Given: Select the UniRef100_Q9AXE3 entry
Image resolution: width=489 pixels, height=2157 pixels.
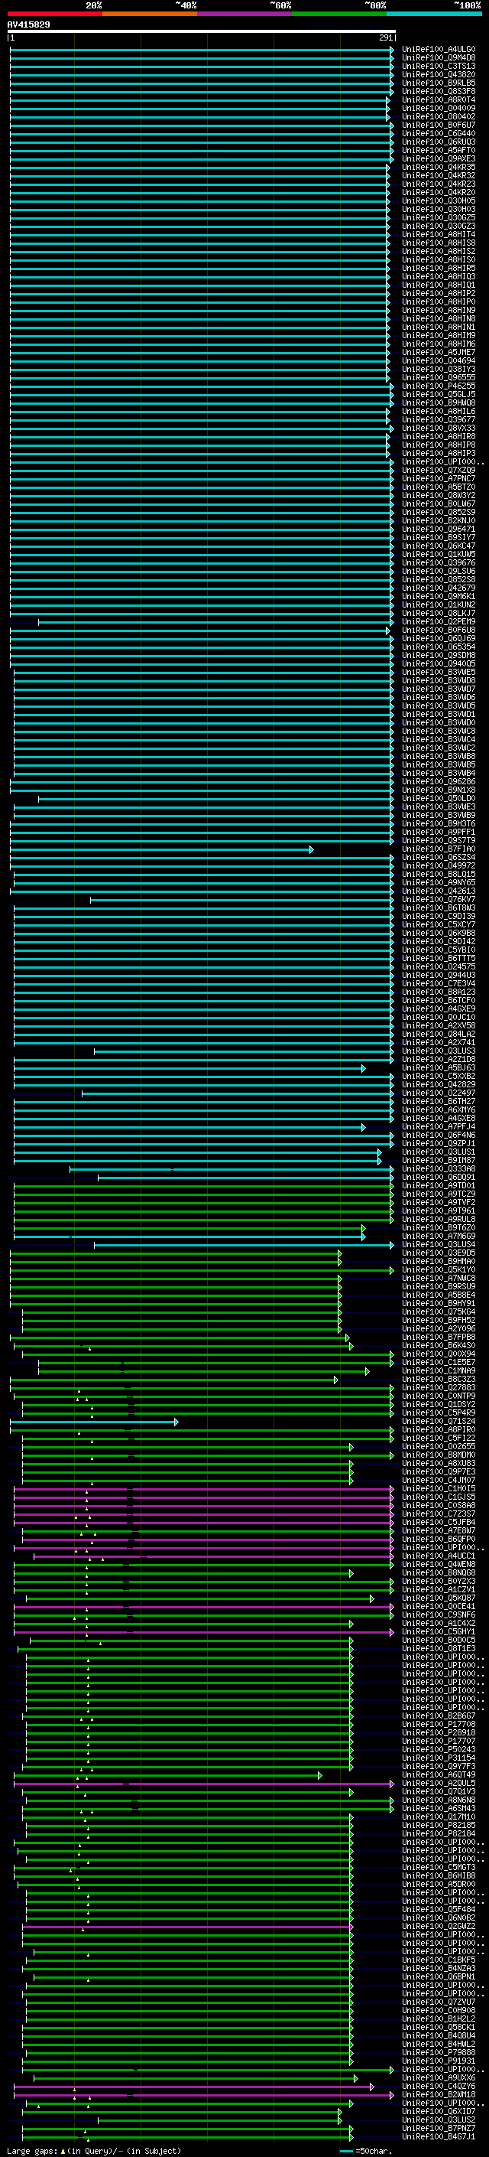Looking at the screenshot, I should (438, 158).
